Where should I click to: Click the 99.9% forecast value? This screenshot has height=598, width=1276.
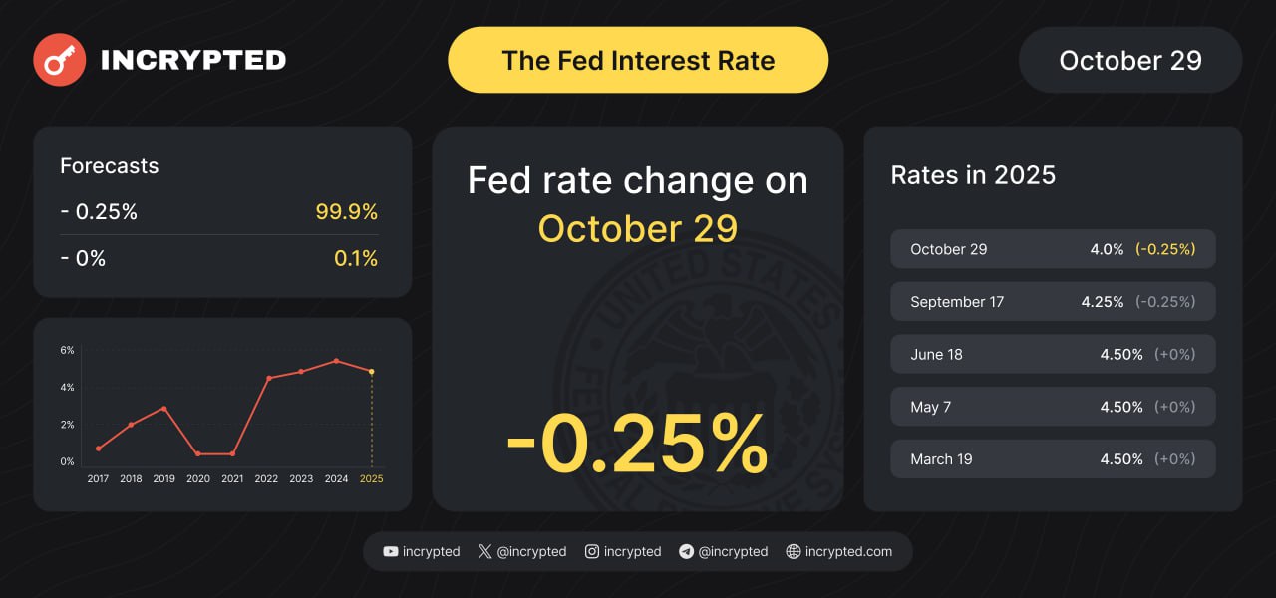pos(347,211)
